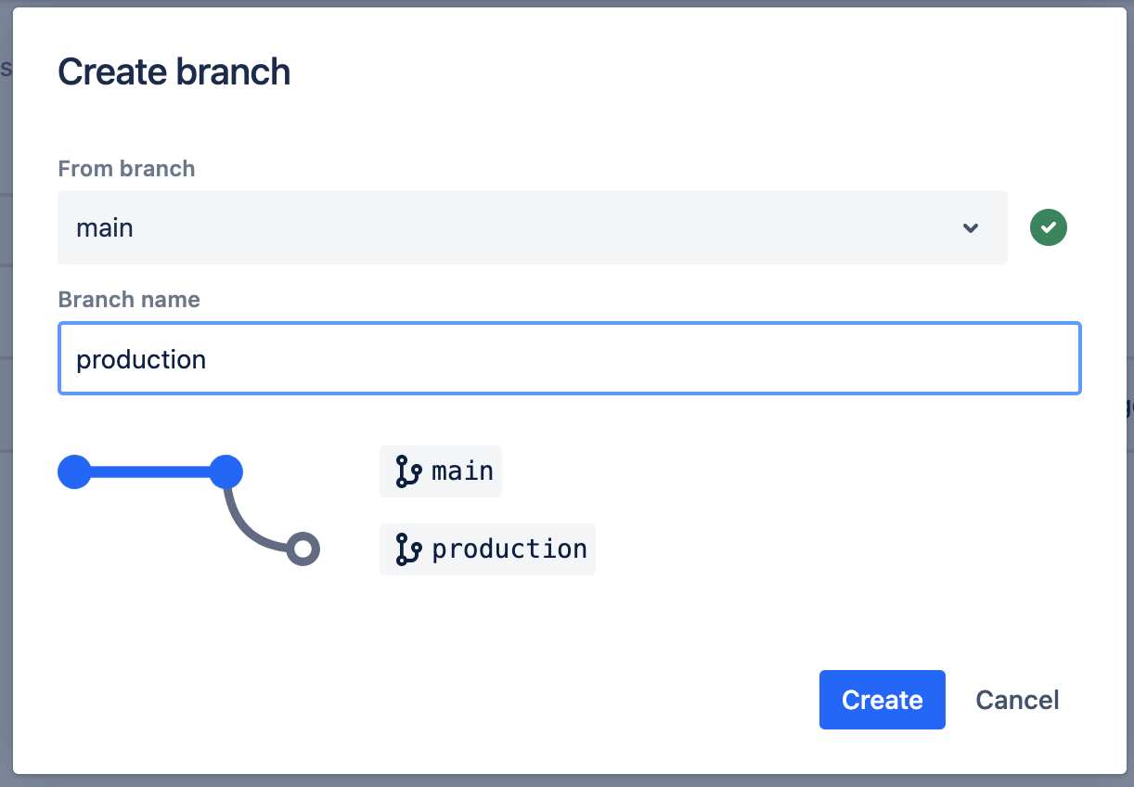Viewport: 1134px width, 787px height.
Task: Click the Branch name field label
Action: (x=129, y=300)
